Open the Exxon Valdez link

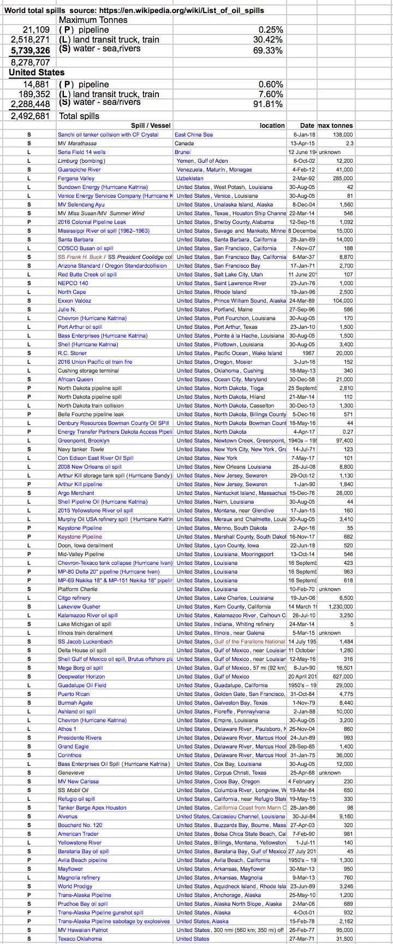click(74, 300)
